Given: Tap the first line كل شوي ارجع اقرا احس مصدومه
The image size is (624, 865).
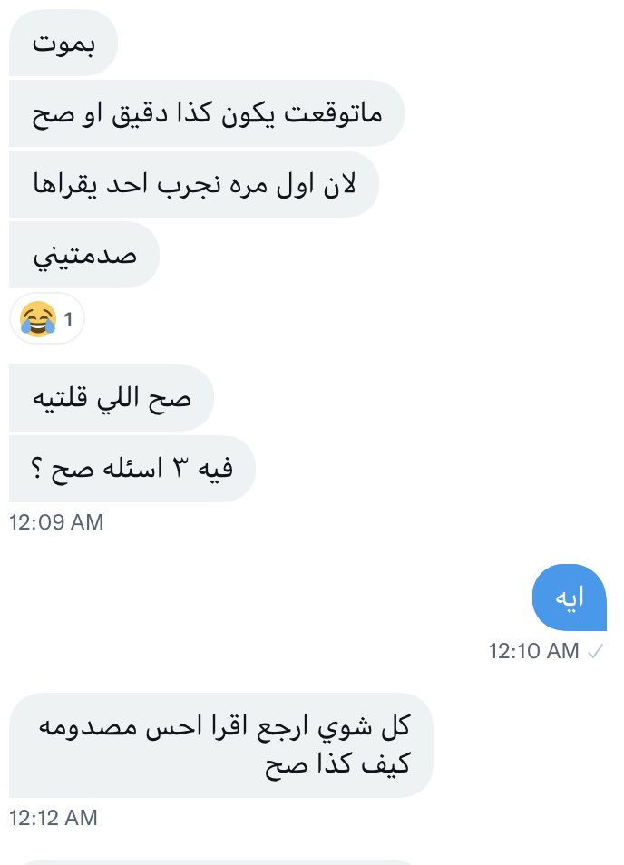Looking at the screenshot, I should point(224,726).
